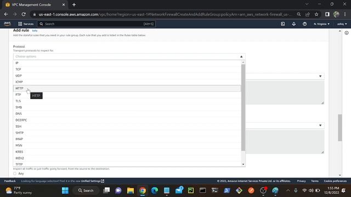Screen dimensions: 351x197
Task: Focus the AWS console Search box
Action: tap(97, 24)
